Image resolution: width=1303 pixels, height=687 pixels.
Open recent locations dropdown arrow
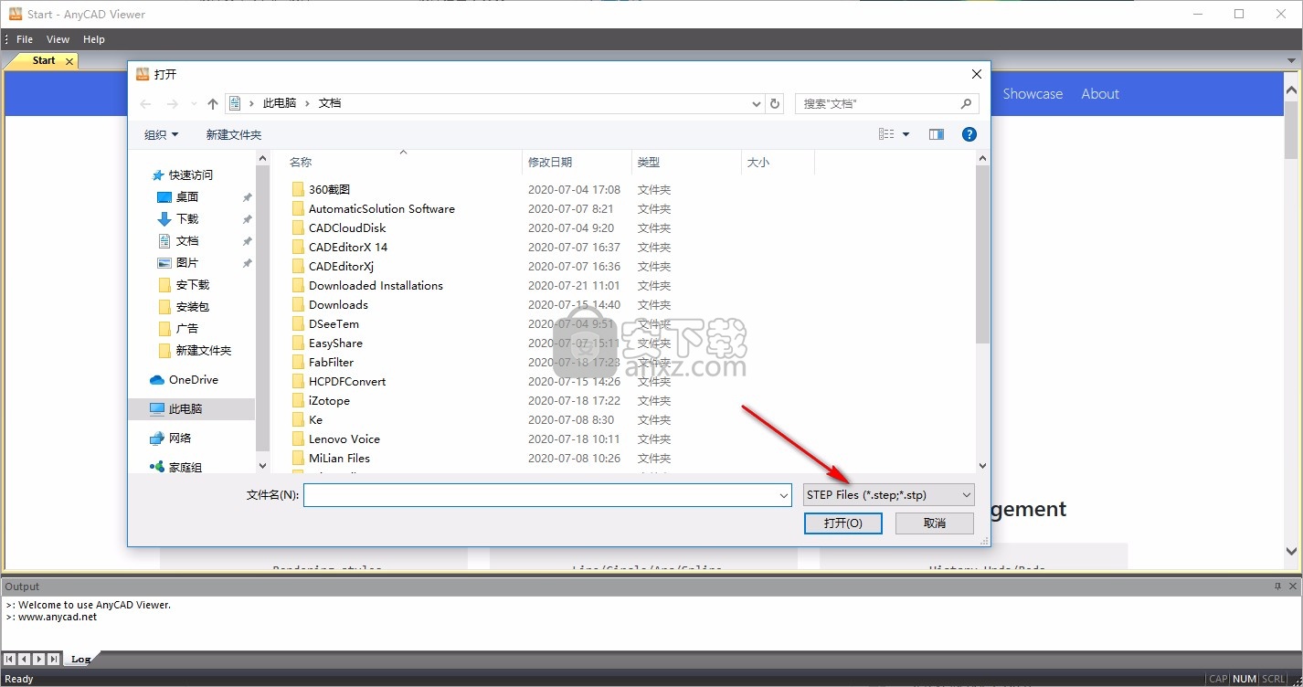(x=193, y=104)
